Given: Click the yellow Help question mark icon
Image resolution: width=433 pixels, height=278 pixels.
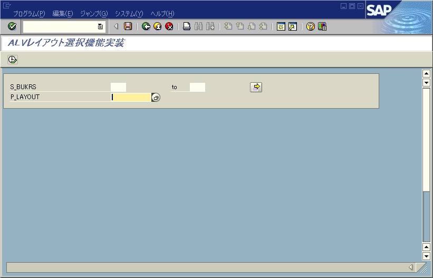Looking at the screenshot, I should point(311,26).
